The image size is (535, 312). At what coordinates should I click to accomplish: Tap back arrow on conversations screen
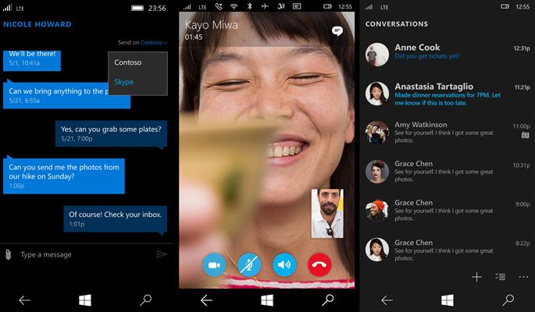point(387,300)
